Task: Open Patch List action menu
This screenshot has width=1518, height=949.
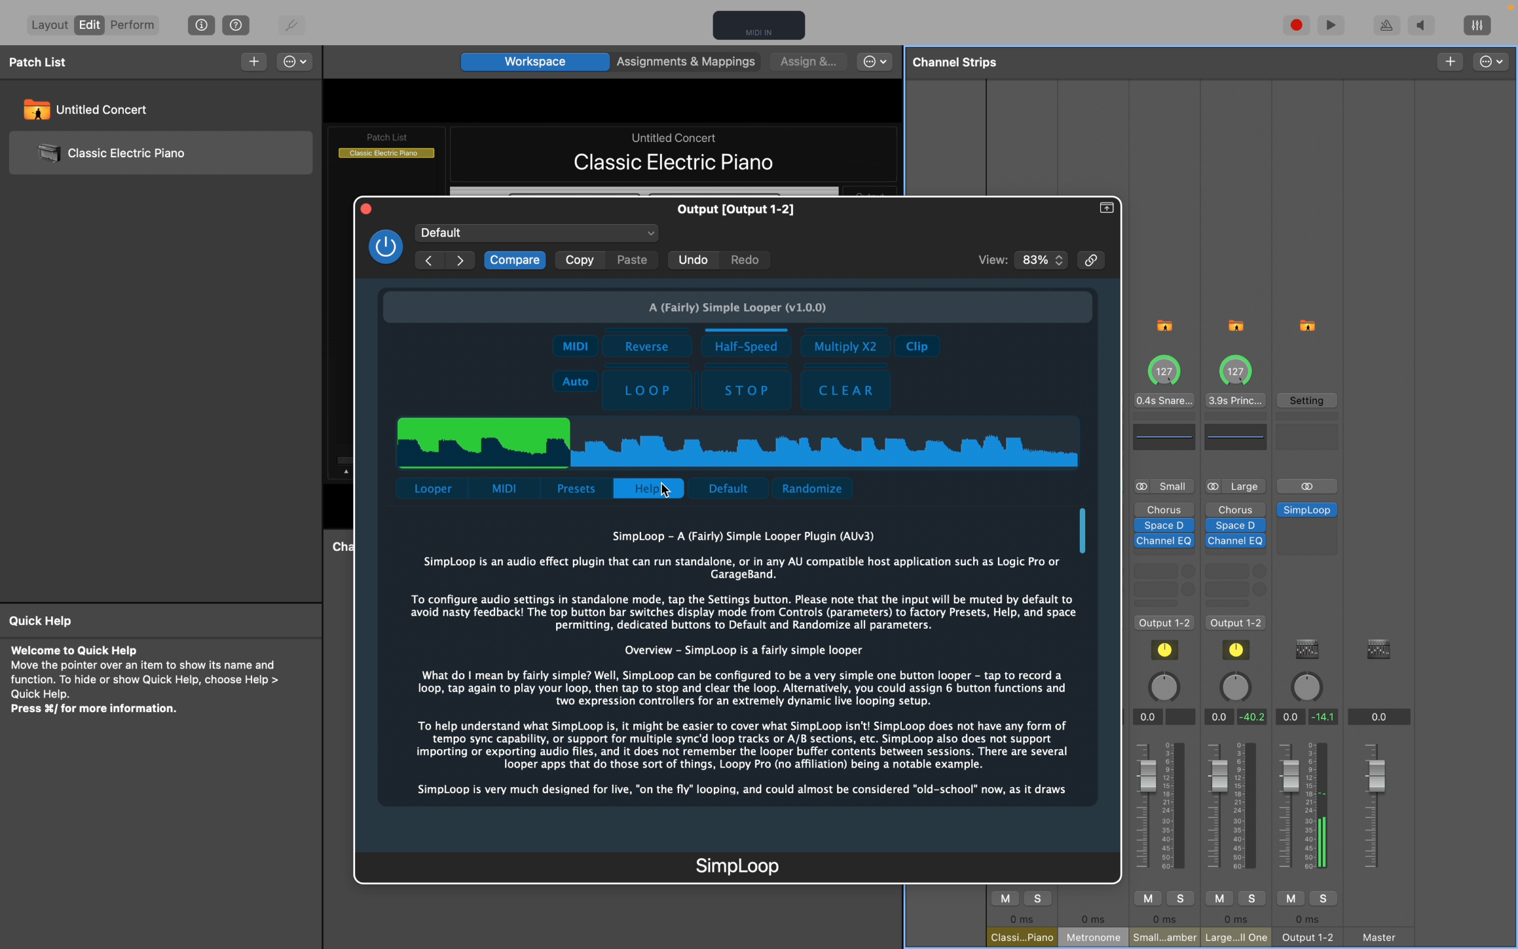Action: pos(295,62)
